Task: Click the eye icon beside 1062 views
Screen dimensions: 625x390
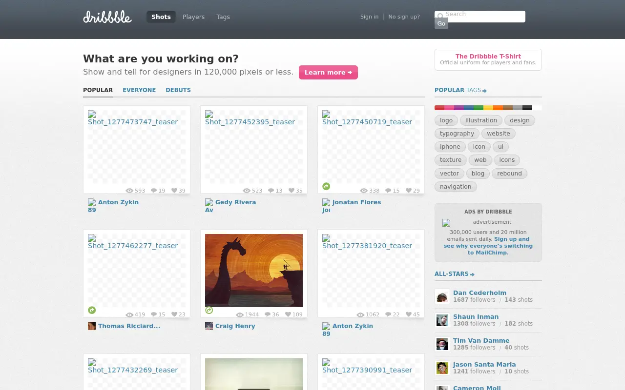Action: tap(360, 314)
